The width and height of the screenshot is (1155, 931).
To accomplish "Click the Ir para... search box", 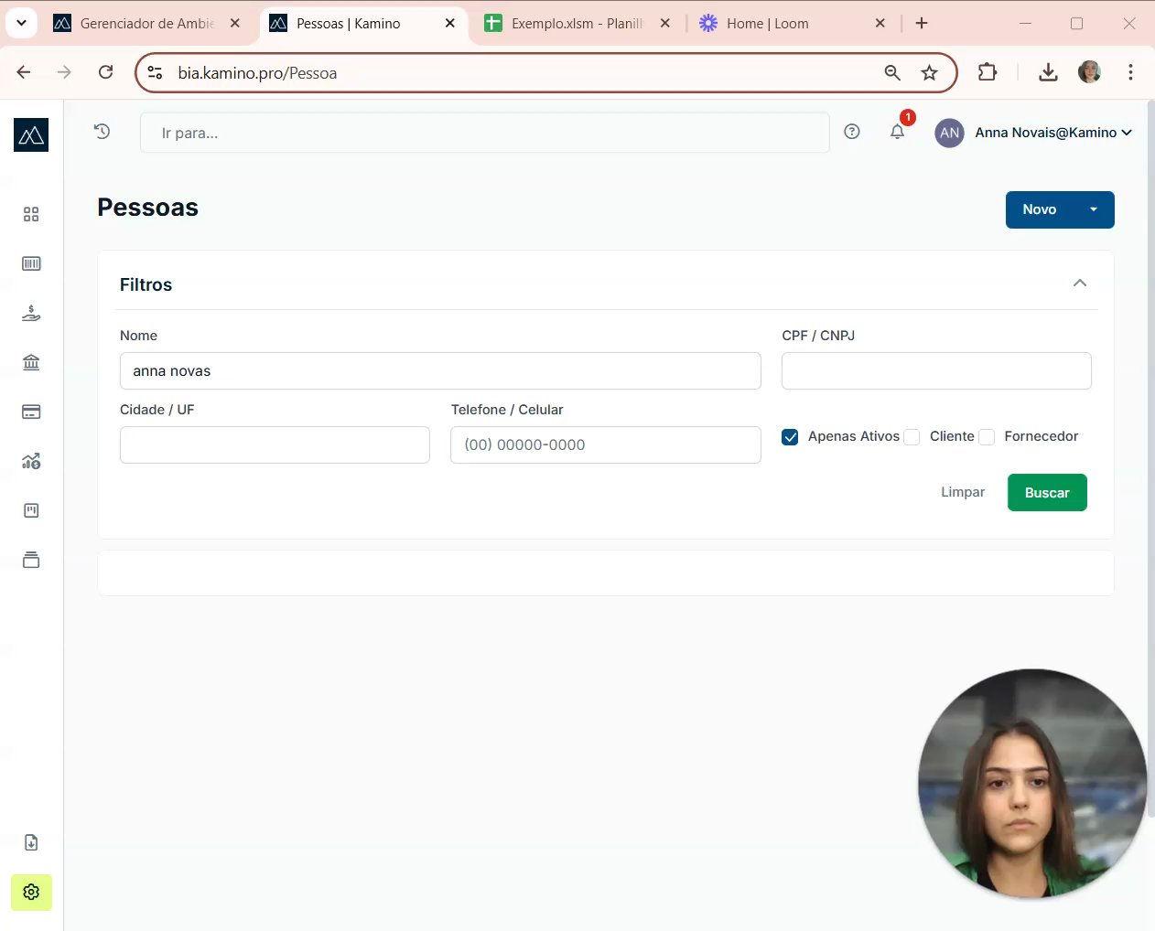I will 485,133.
